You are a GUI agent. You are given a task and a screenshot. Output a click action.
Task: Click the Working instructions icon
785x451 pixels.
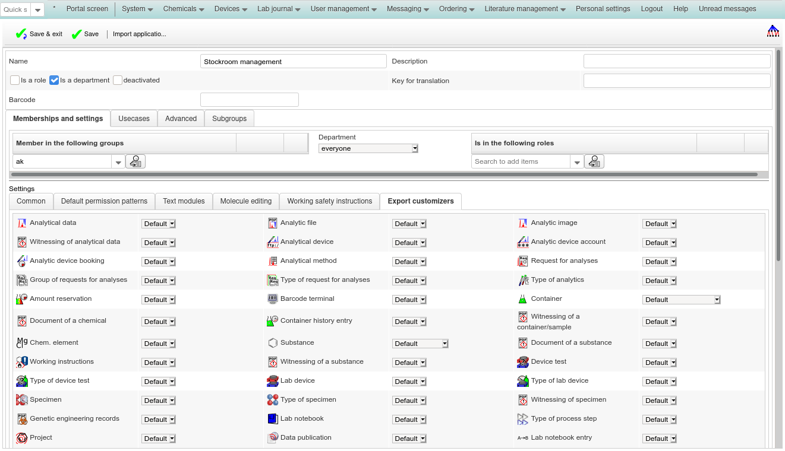point(22,362)
